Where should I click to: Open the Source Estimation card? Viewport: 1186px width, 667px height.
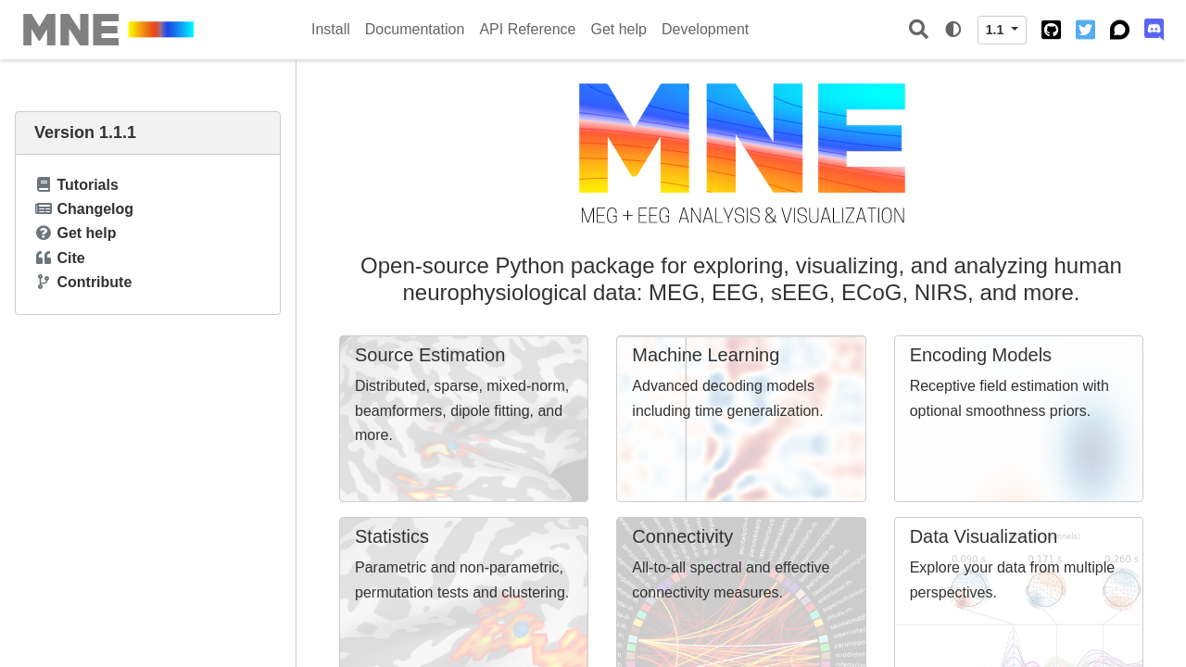point(463,419)
